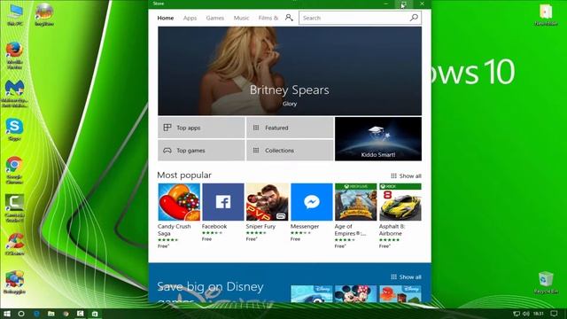Close the Store window
Screen dimensions: 567x319
[x=422, y=4]
